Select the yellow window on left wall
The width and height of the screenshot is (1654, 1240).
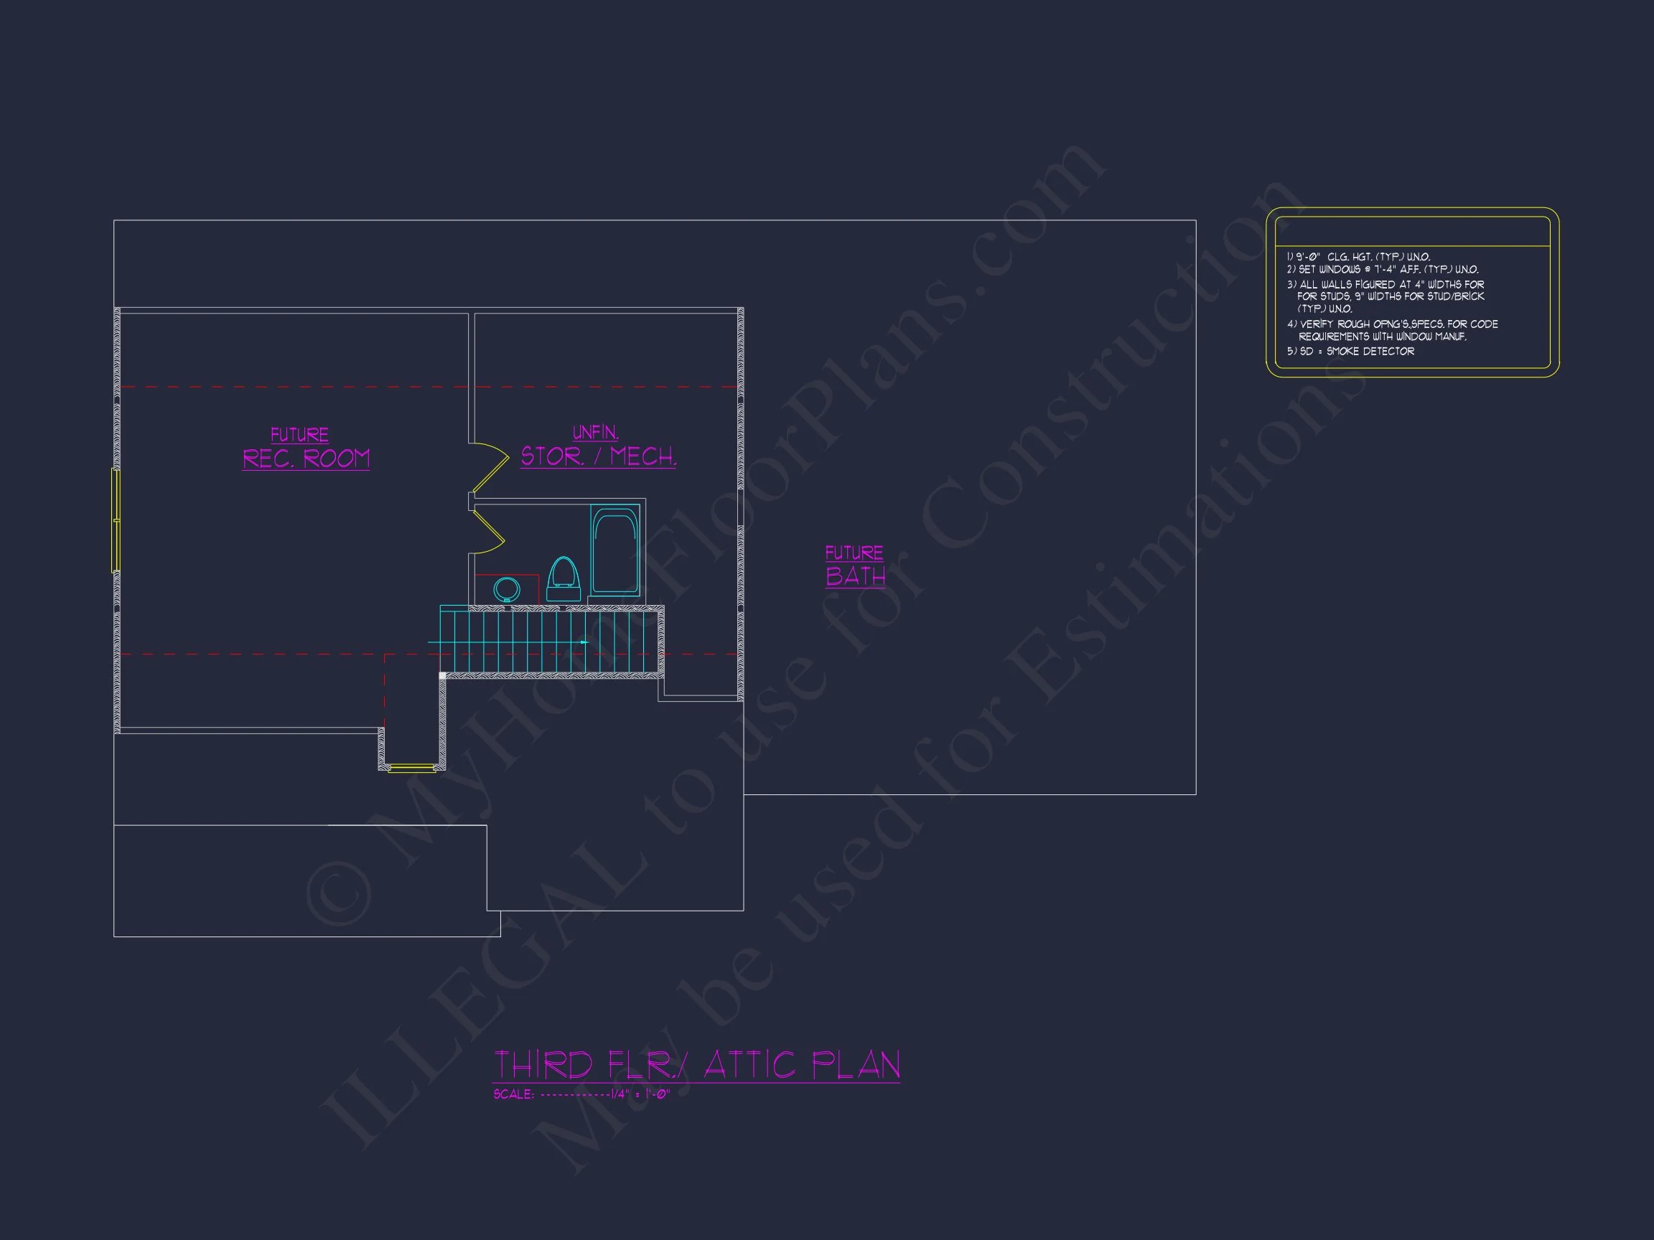(x=116, y=520)
